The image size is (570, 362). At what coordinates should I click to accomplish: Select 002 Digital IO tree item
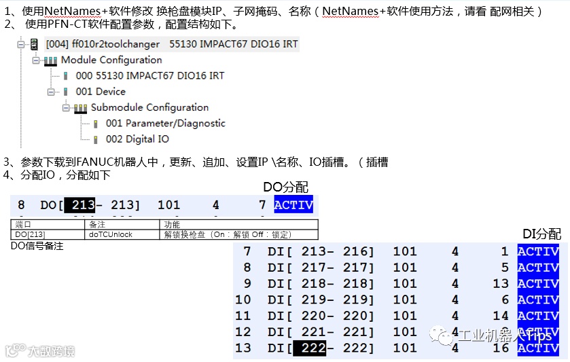(x=137, y=139)
